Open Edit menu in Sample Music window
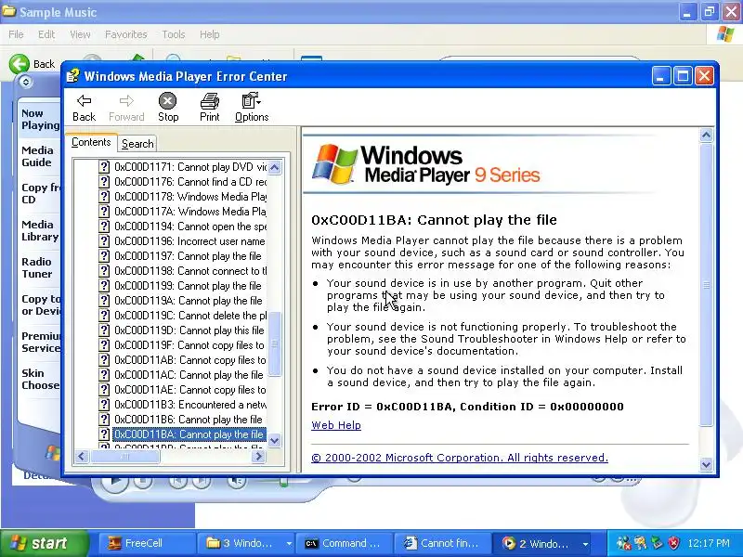The height and width of the screenshot is (557, 743). click(46, 34)
